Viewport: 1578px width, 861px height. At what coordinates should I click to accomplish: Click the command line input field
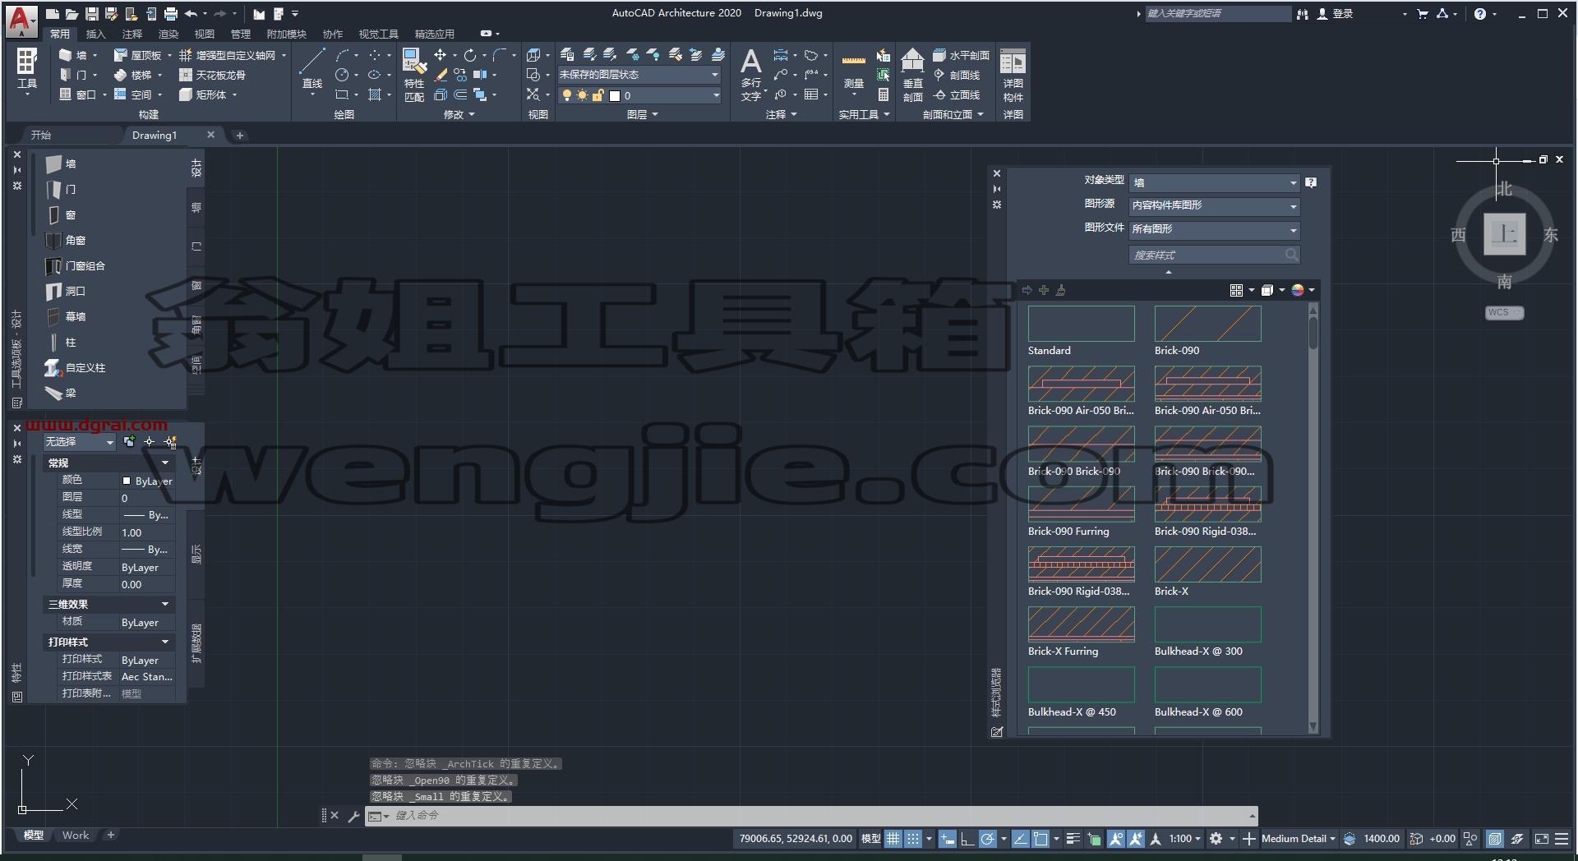point(818,816)
